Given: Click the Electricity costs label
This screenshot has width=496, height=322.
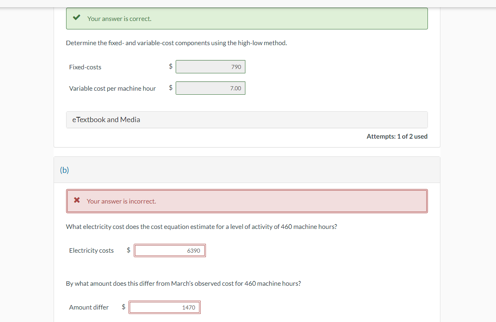Looking at the screenshot, I should pos(91,250).
